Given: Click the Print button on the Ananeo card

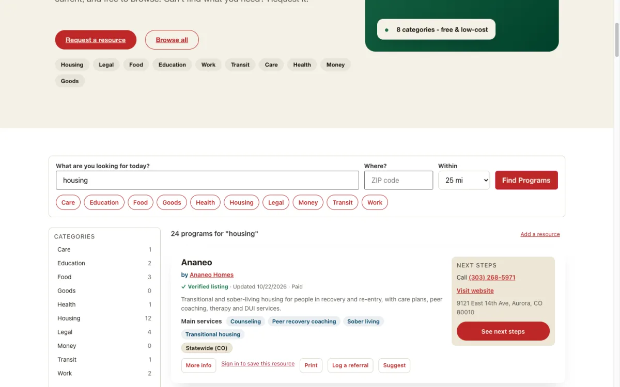Looking at the screenshot, I should coord(311,365).
